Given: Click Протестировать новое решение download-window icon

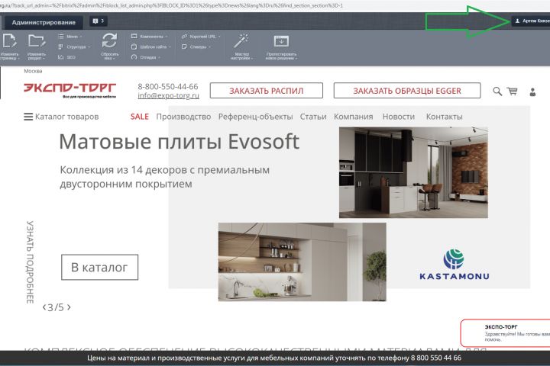Looking at the screenshot, I should click(281, 41).
